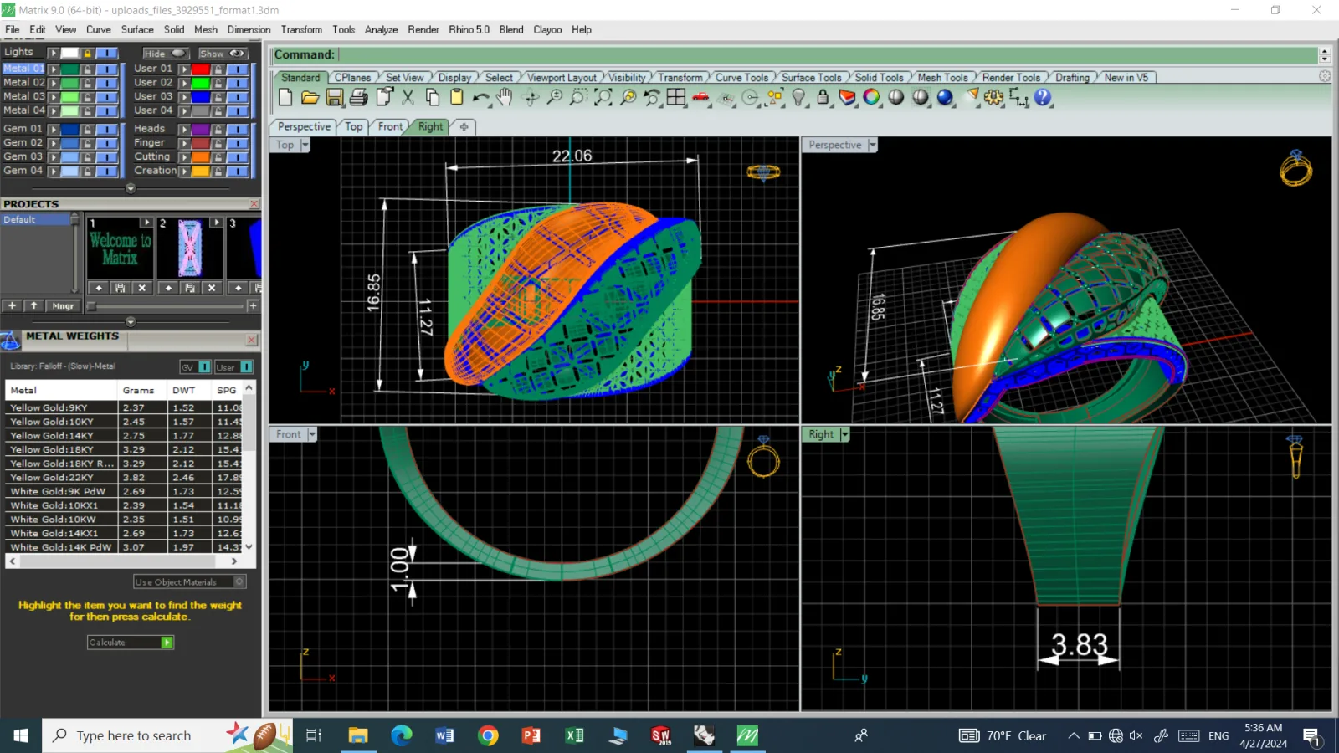Open the Top viewport title dropdown arrow

click(x=305, y=145)
